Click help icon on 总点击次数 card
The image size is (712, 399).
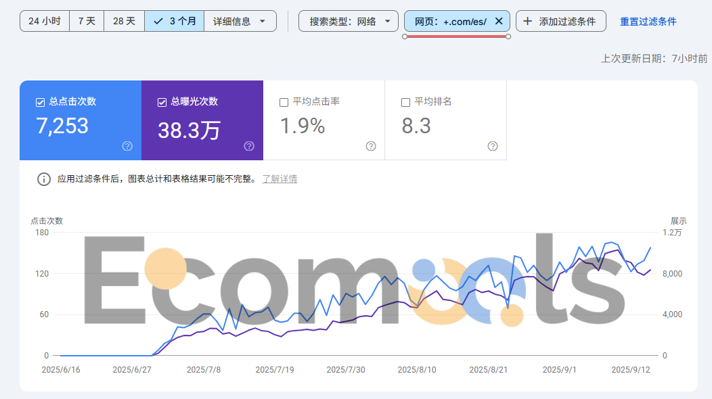[127, 146]
